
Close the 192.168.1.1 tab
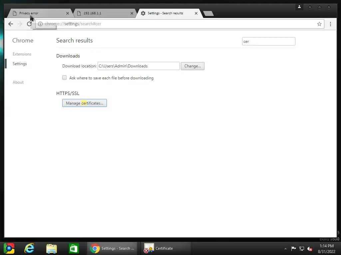132,13
